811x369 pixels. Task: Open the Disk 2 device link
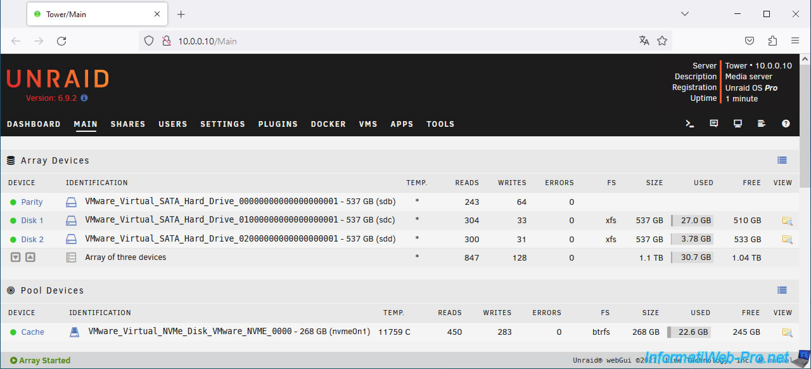coord(32,240)
